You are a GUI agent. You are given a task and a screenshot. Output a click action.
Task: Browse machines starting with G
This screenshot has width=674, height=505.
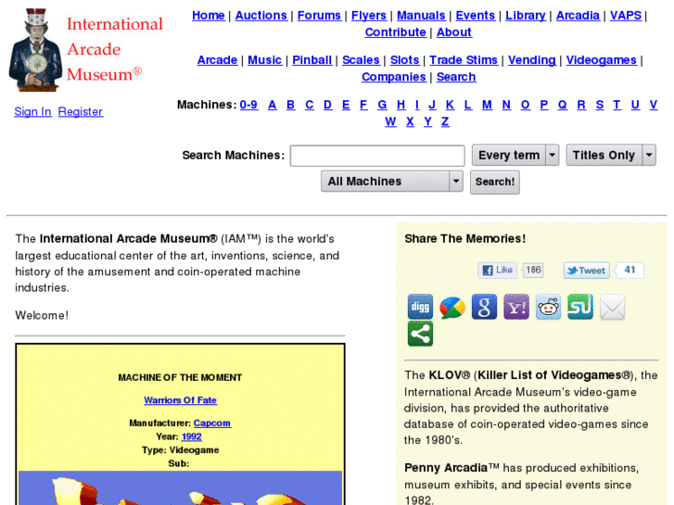(382, 105)
